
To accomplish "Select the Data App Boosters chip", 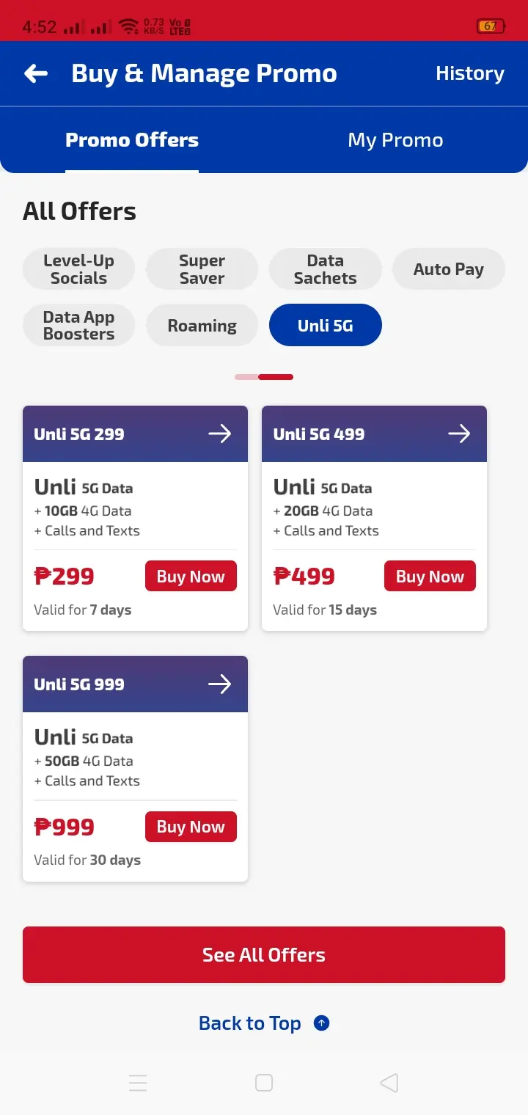I will (79, 325).
